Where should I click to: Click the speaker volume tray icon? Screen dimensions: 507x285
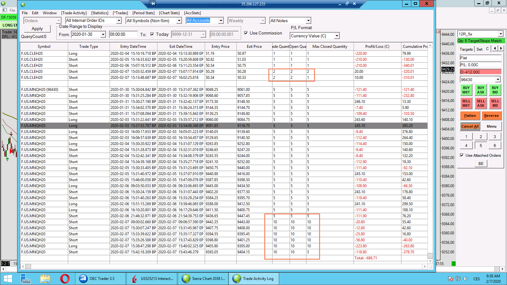[465, 279]
